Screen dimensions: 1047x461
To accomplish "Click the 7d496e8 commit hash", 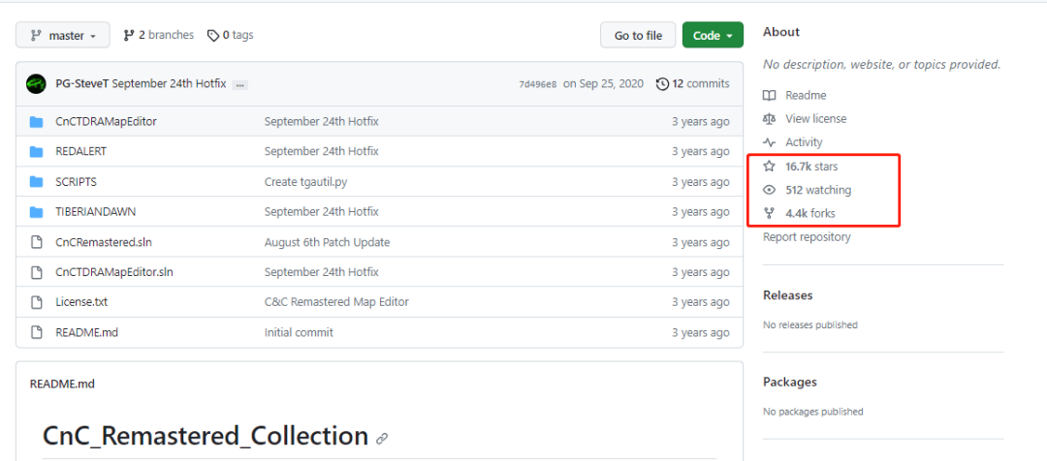I will 537,84.
